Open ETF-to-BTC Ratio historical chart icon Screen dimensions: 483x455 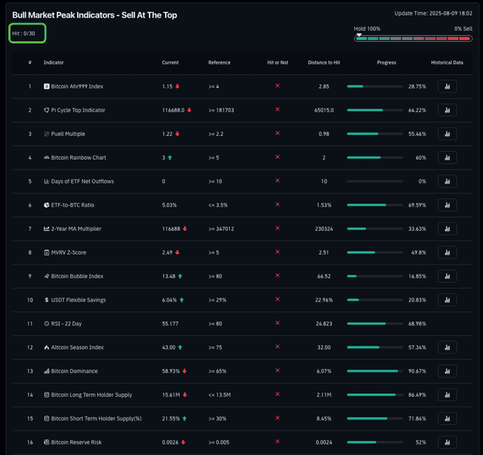pyautogui.click(x=447, y=205)
